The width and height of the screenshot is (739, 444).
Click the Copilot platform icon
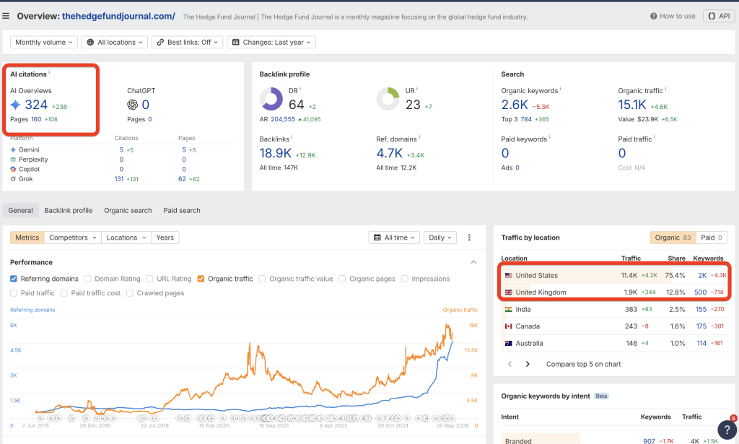pos(13,169)
